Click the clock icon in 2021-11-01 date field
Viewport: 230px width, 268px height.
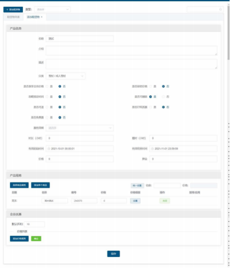152,149
